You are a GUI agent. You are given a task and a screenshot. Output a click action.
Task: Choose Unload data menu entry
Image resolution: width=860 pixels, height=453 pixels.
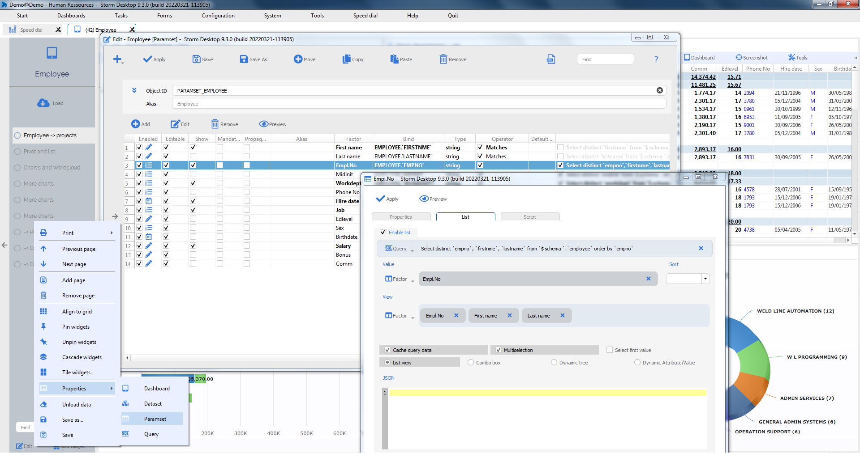click(77, 404)
